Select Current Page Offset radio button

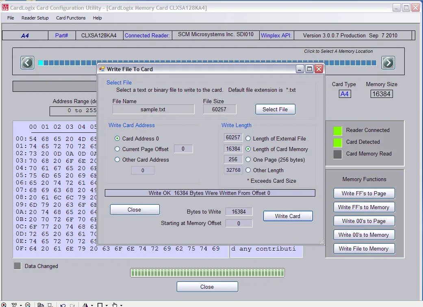tap(117, 149)
